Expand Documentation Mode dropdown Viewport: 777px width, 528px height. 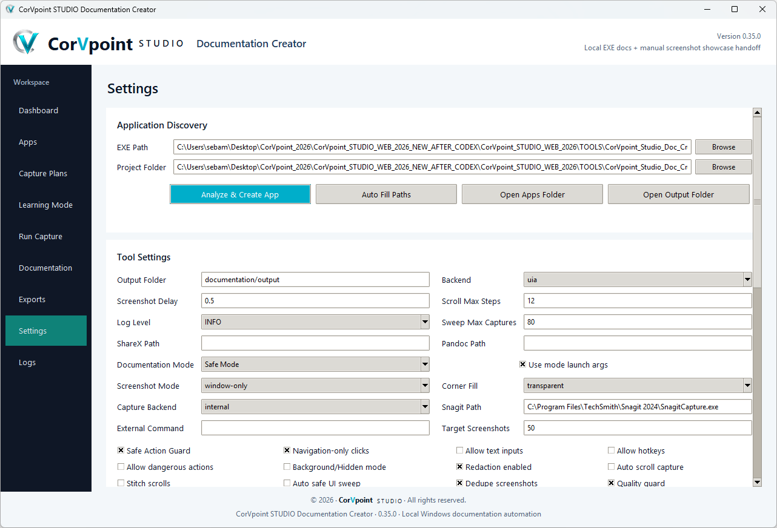[x=315, y=365]
